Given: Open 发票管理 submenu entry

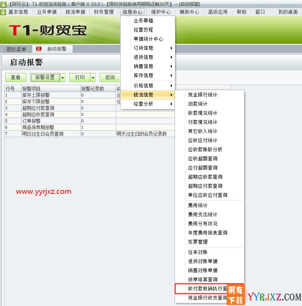Looking at the screenshot, I should [x=210, y=242].
